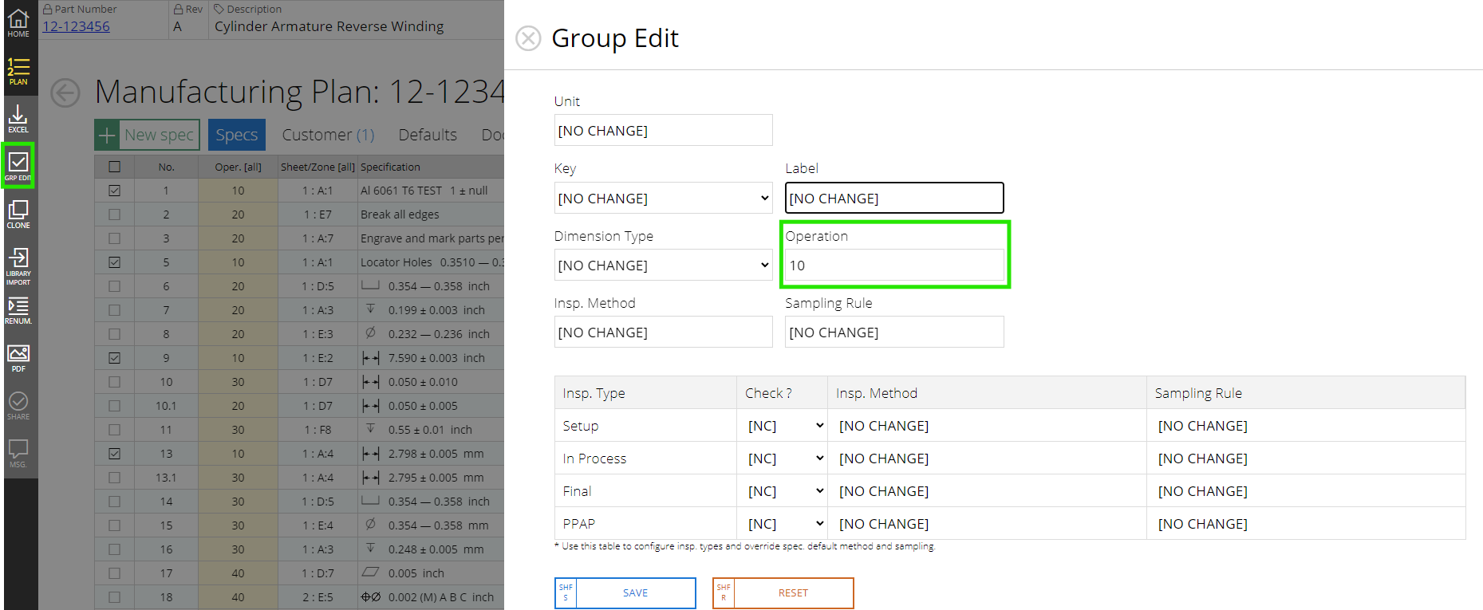Image resolution: width=1483 pixels, height=610 pixels.
Task: Click the SAVE button
Action: coord(625,593)
